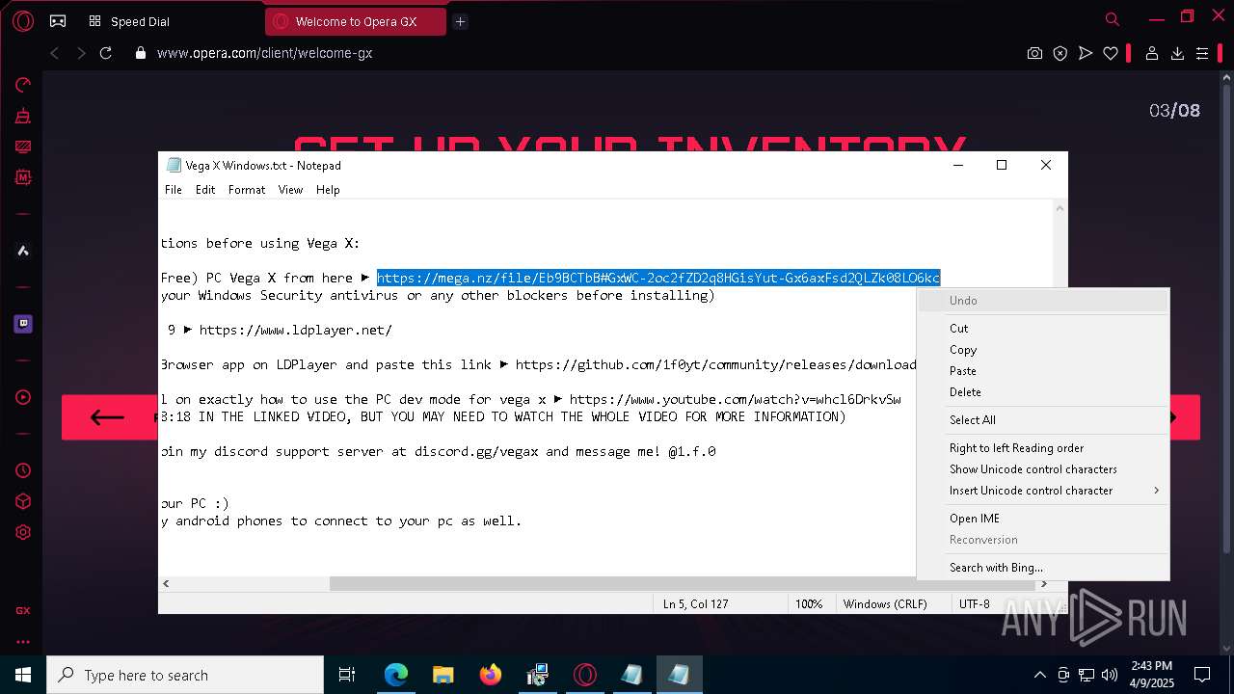
Task: Choose Copy in the context menu
Action: 1043,350
